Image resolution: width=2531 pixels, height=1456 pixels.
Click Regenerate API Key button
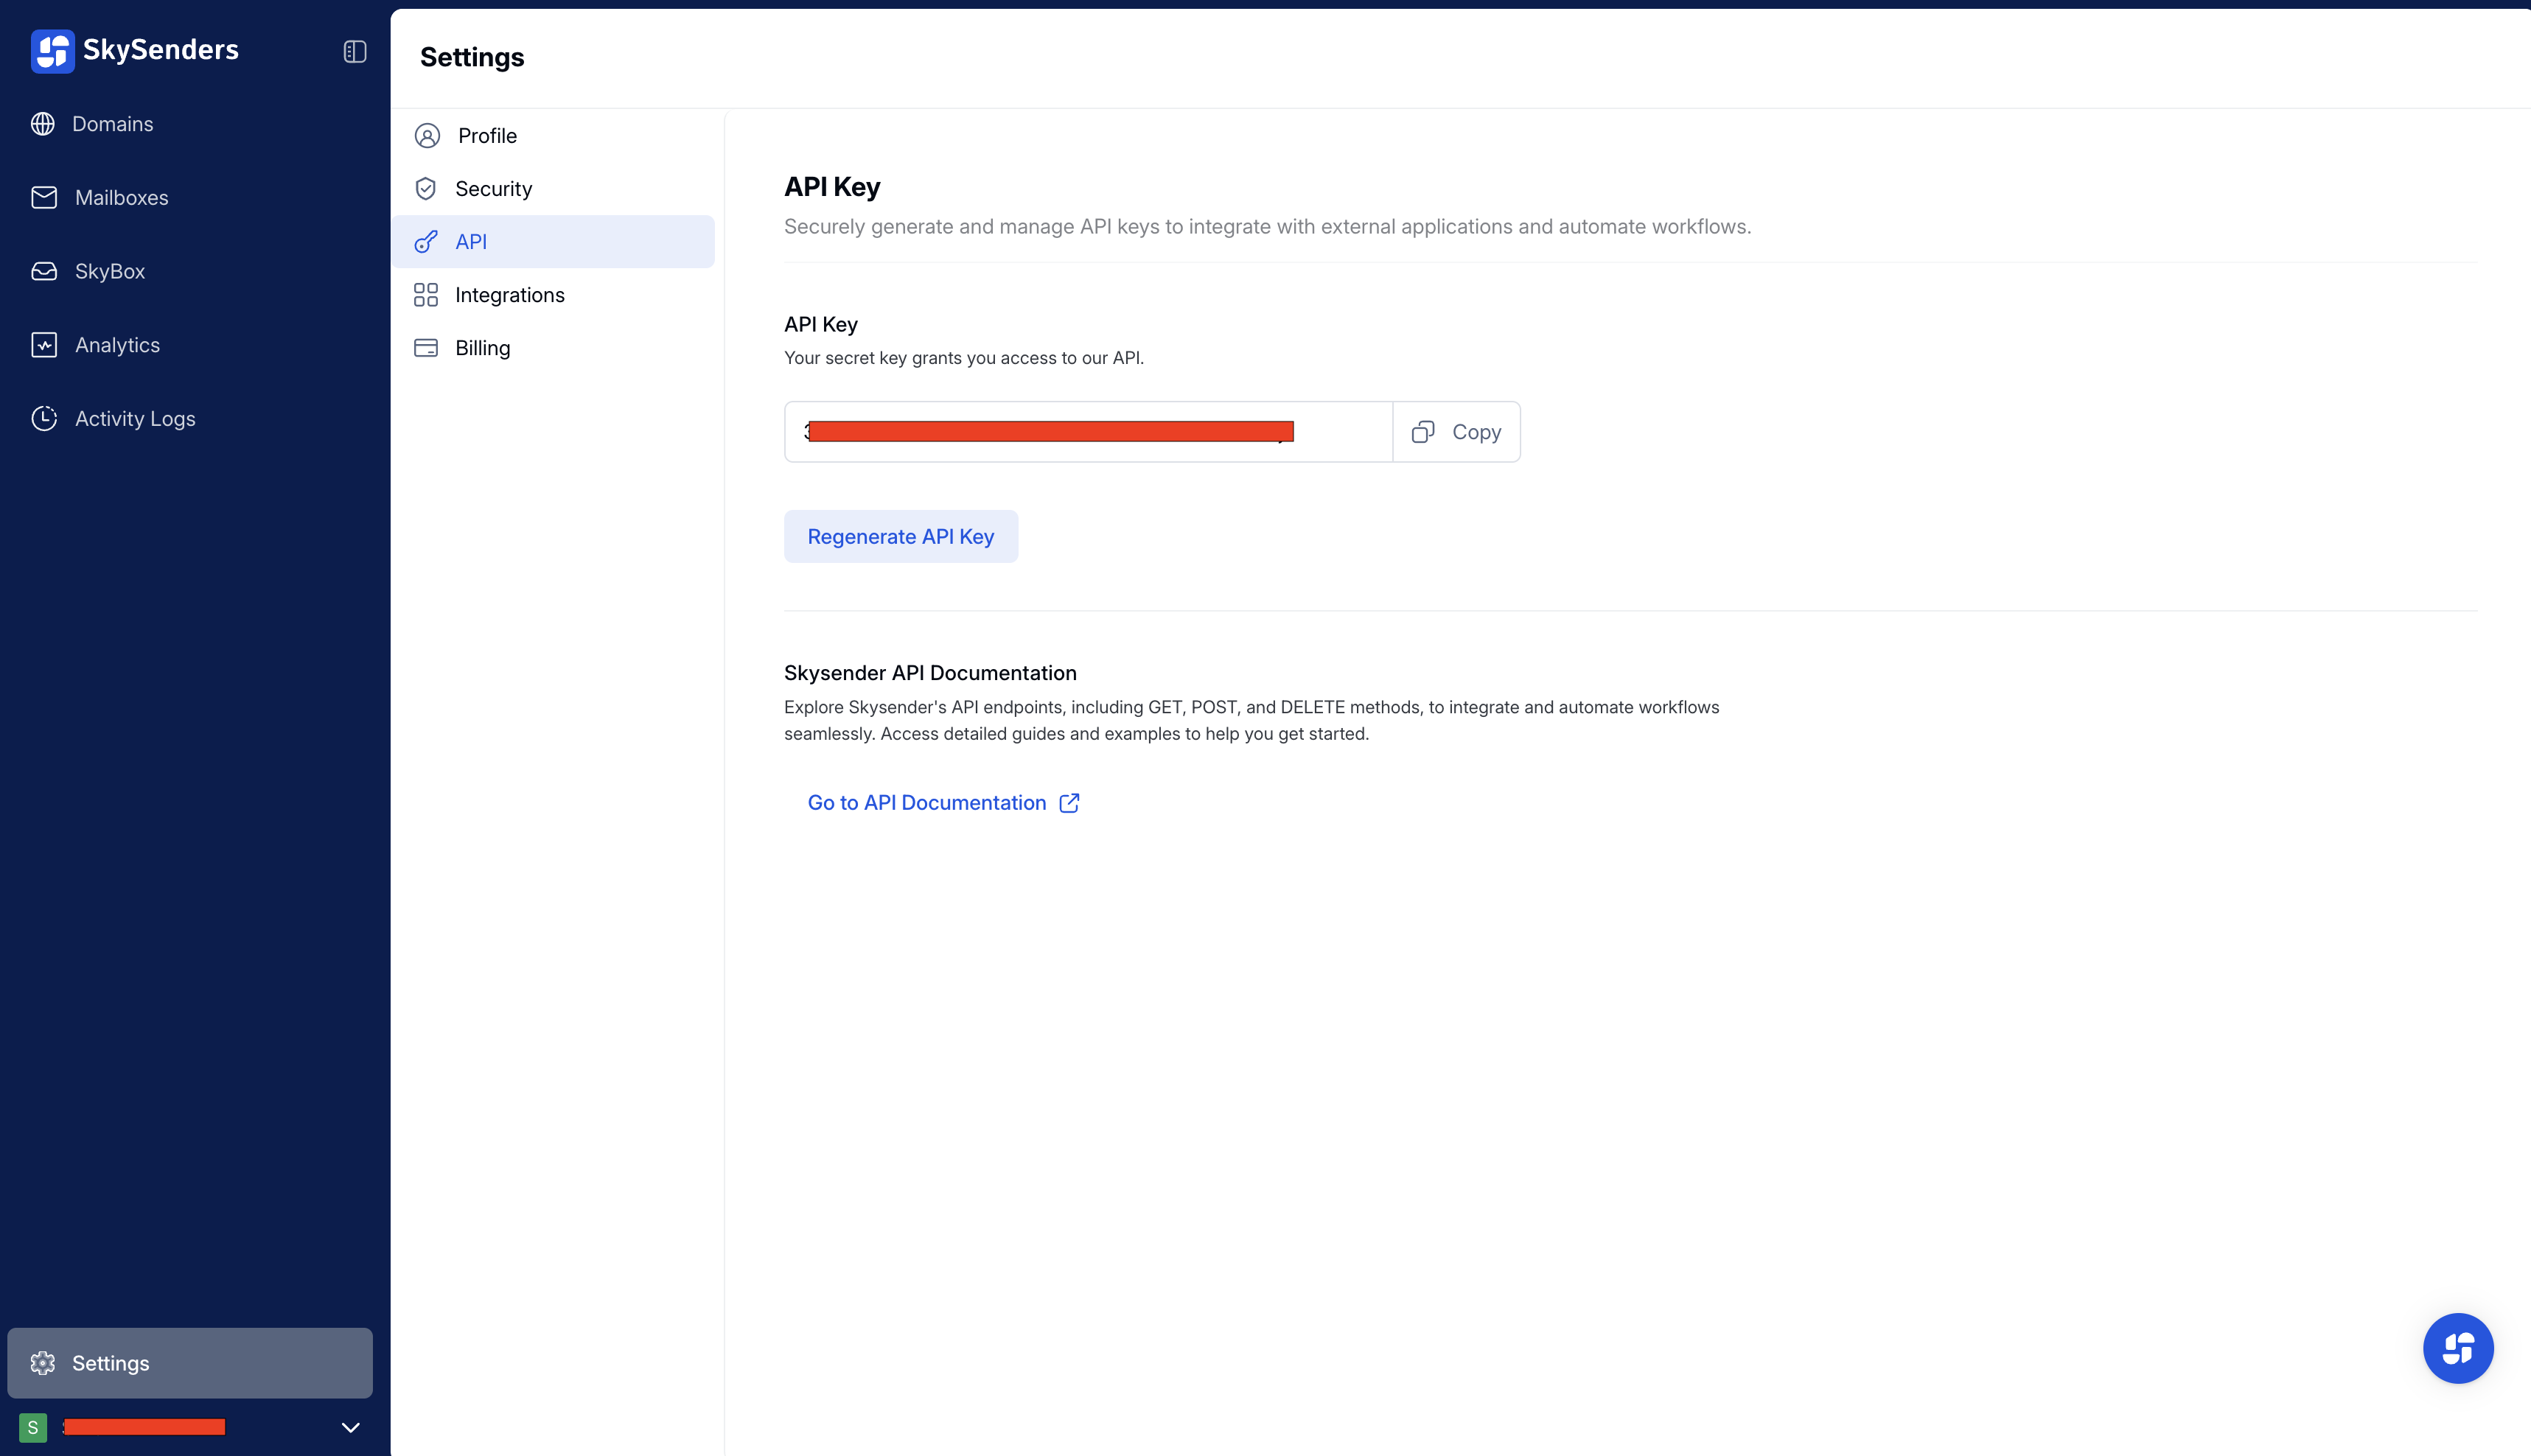(x=900, y=537)
